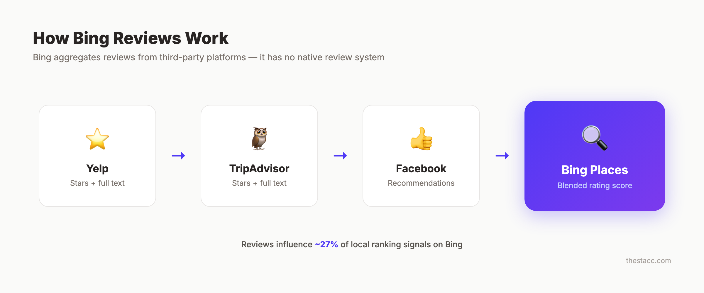Click the 'Recommendations' text under Facebook

click(421, 183)
